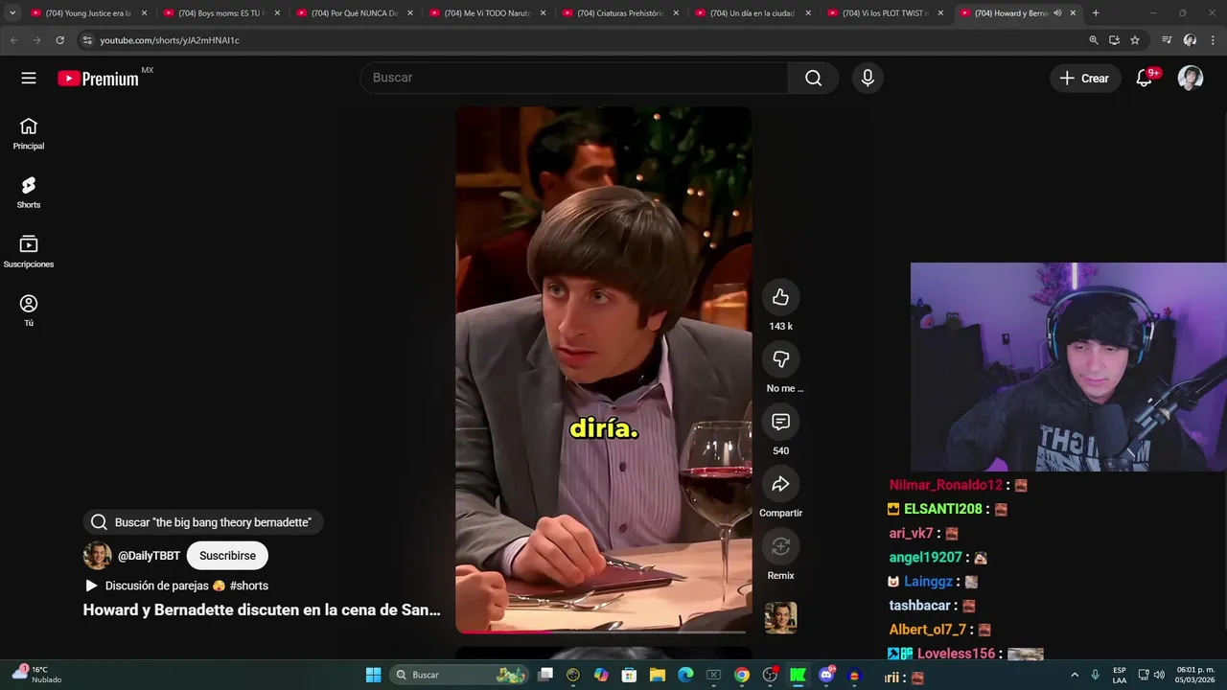Search "the big bang theory bernadette" suggestion
This screenshot has width=1227, height=690.
coord(202,522)
